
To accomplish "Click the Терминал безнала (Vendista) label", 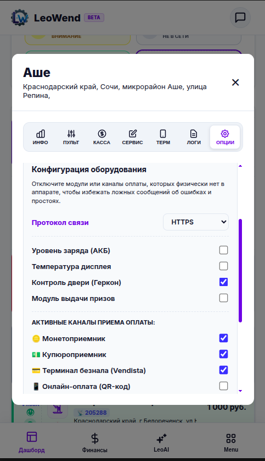I will coord(94,370).
